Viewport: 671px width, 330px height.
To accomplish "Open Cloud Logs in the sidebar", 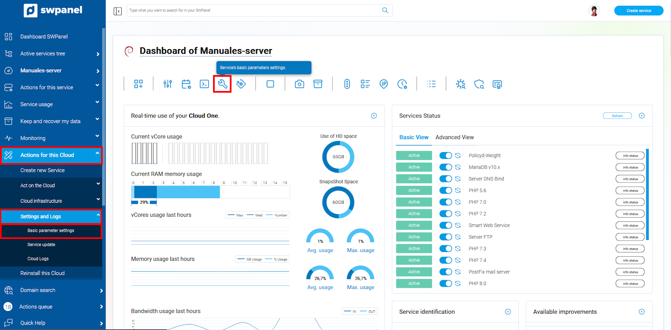I will click(x=38, y=259).
